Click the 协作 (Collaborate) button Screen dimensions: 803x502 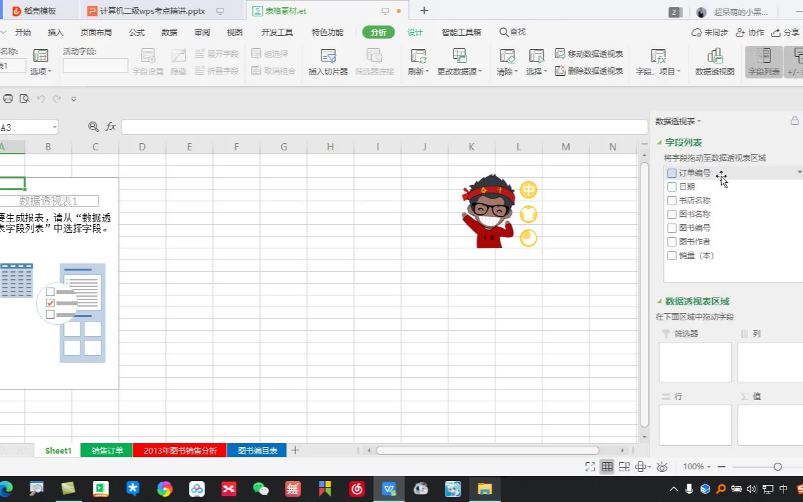pyautogui.click(x=749, y=33)
